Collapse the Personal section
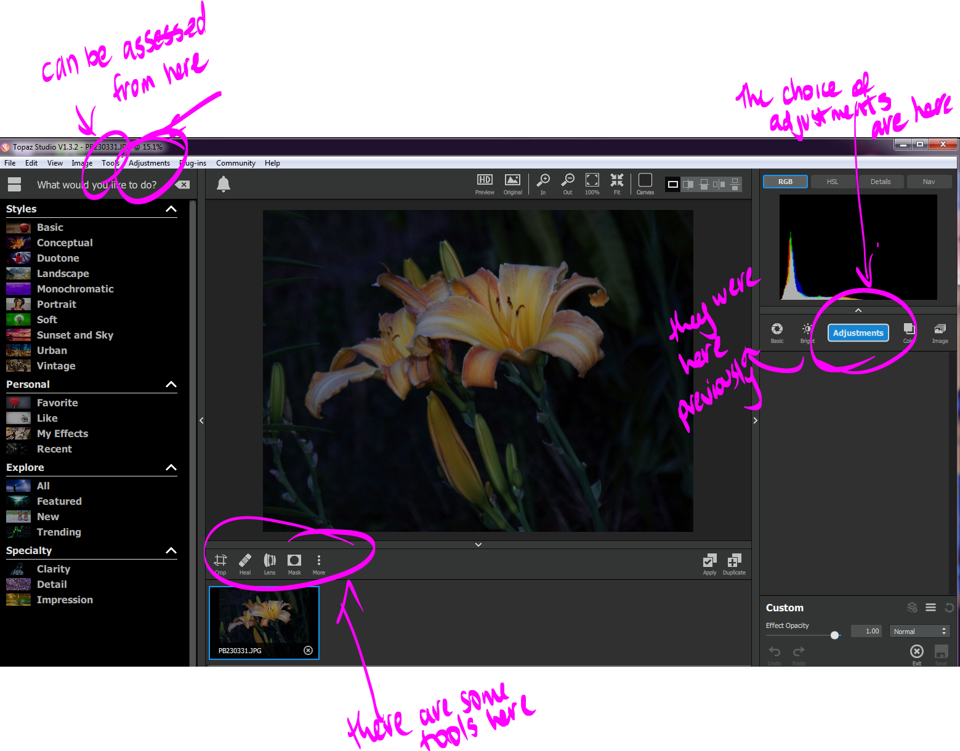The image size is (960, 751). pyautogui.click(x=171, y=385)
